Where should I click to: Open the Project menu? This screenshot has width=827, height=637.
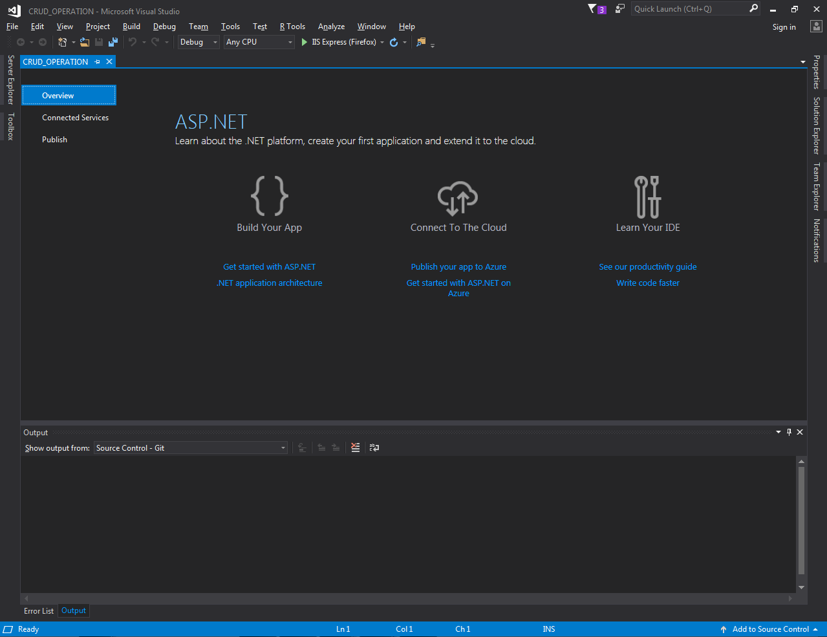98,27
